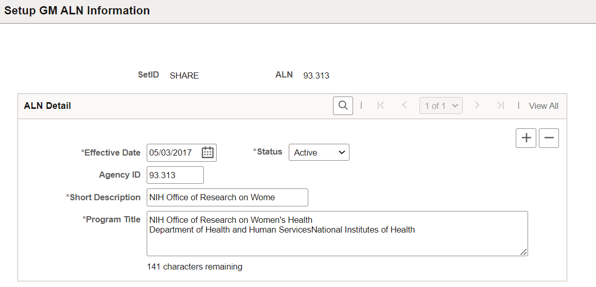Go to the next row arrow

[x=477, y=106]
